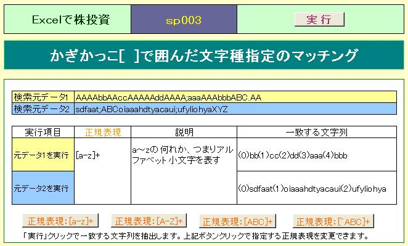The height and width of the screenshot is (246, 408).
Task: Click the 実行 button at top right
Action: (x=319, y=20)
